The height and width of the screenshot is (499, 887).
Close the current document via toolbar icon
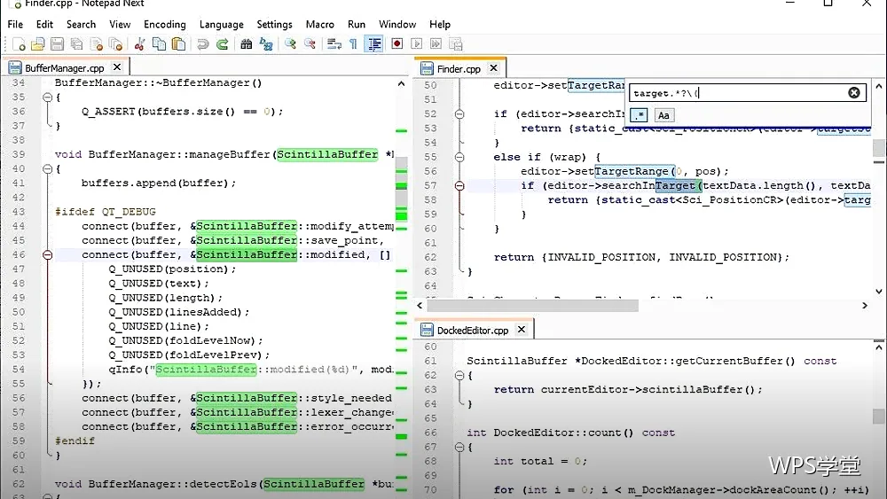point(97,44)
